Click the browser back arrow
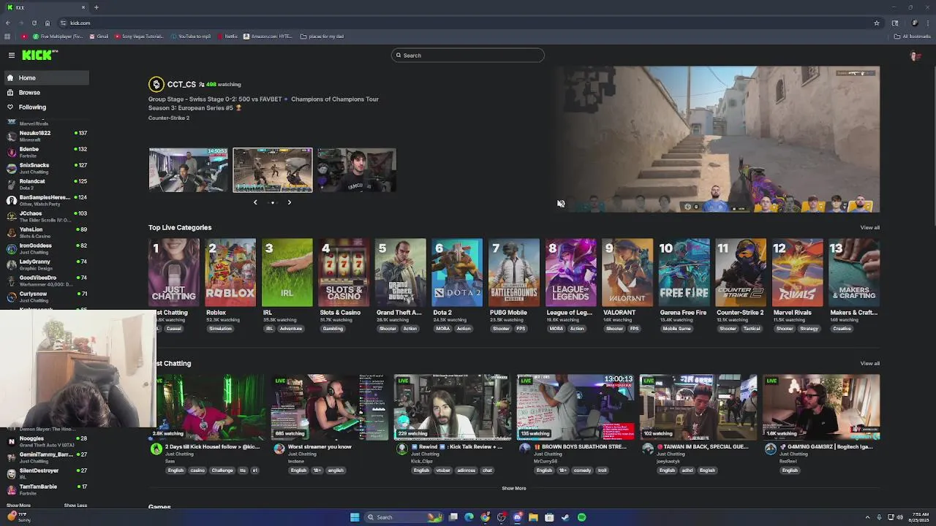This screenshot has height=526, width=936. (7, 23)
